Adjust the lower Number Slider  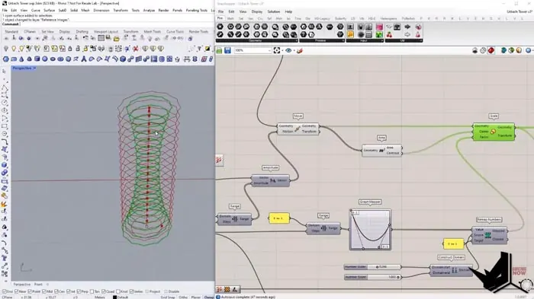tap(372, 277)
